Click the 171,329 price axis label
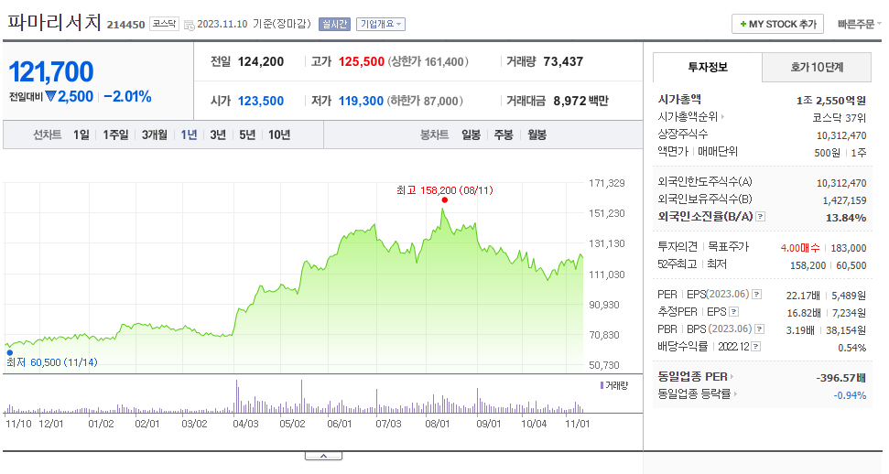Viewport: 889px width, 474px height. click(607, 183)
